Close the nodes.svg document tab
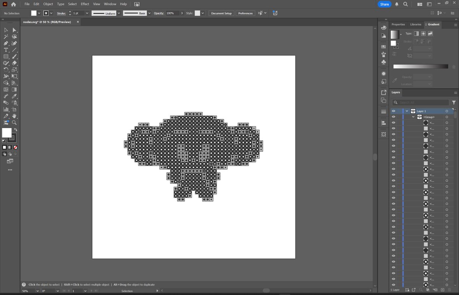Screen dimensions: 459x295 tap(78, 22)
